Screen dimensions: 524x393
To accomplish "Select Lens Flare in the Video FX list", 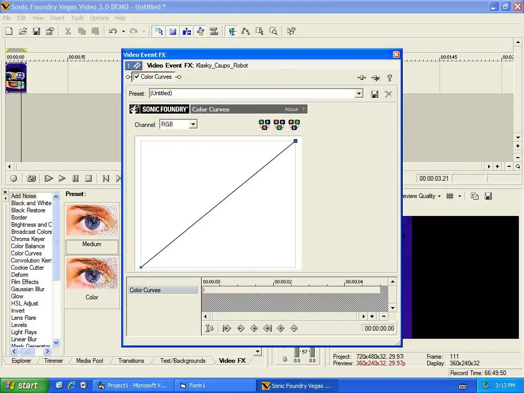I will (24, 318).
